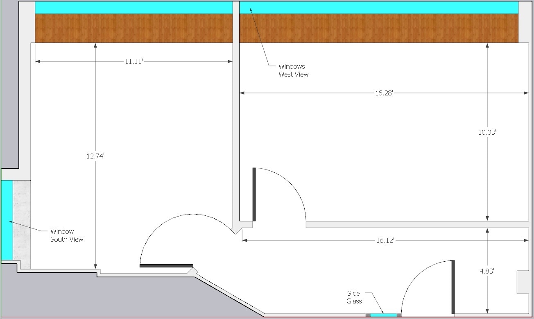The height and width of the screenshot is (319, 534).
Task: Click the 11.11' width dimension label
Action: (x=133, y=61)
